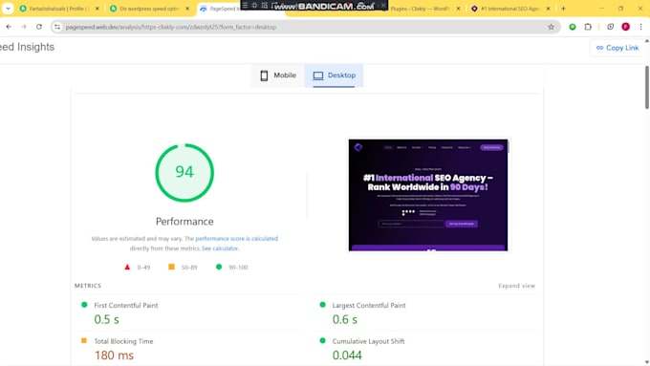
Task: Go back to the previous page
Action: [x=9, y=27]
